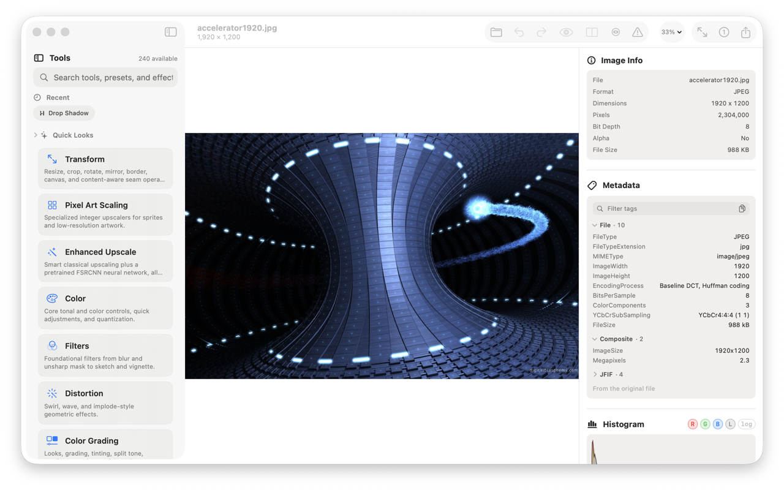The height and width of the screenshot is (490, 784).
Task: Open a file with the folder icon
Action: (x=496, y=32)
